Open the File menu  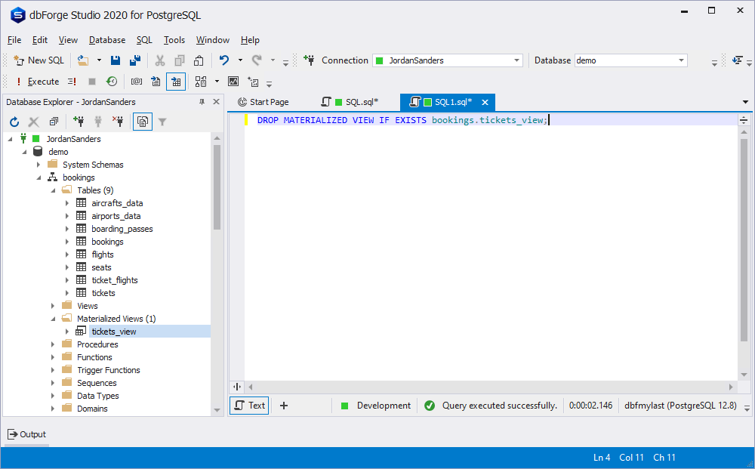point(14,40)
